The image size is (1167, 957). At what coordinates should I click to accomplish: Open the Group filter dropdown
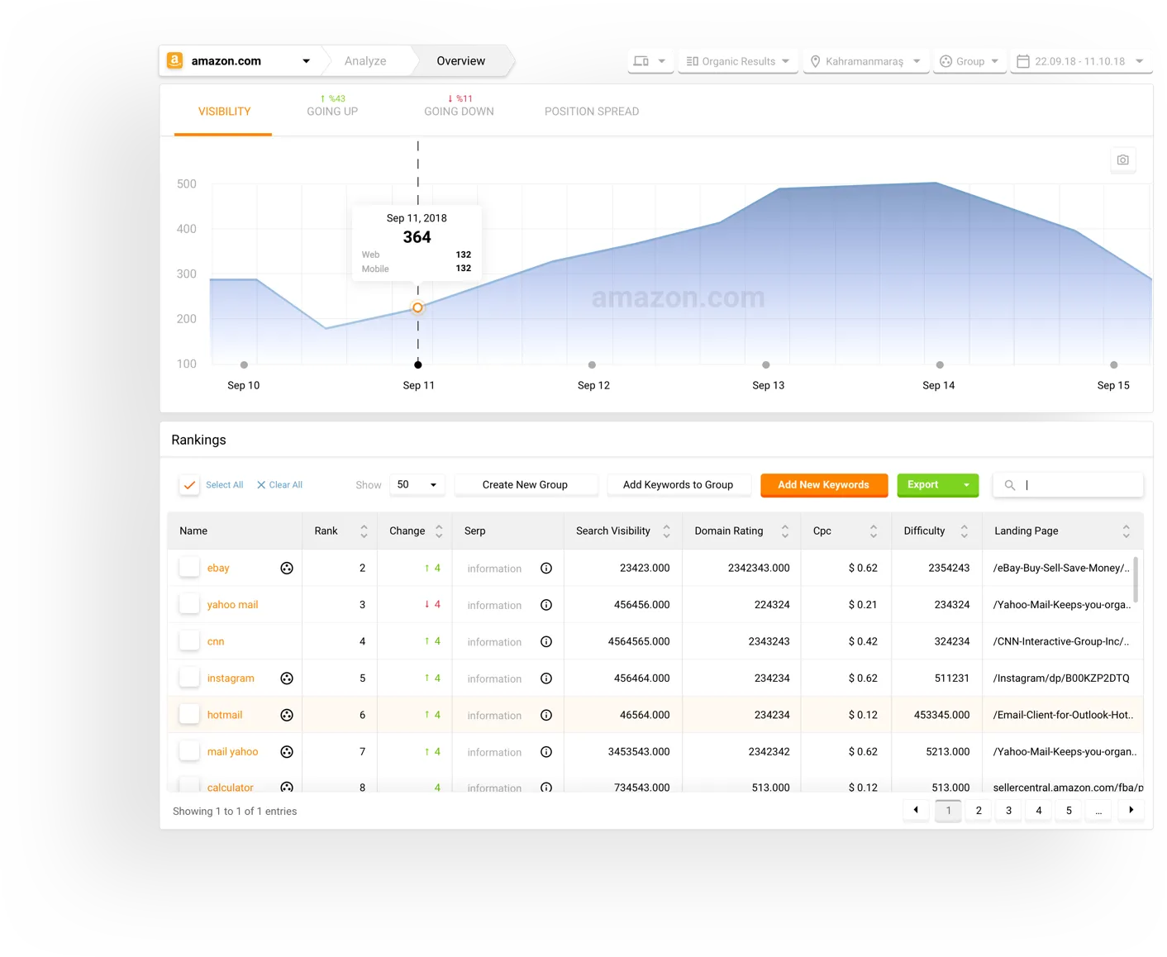click(969, 61)
